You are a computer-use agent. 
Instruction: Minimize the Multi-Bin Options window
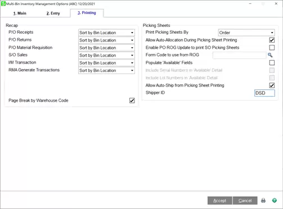[x=250, y=3]
